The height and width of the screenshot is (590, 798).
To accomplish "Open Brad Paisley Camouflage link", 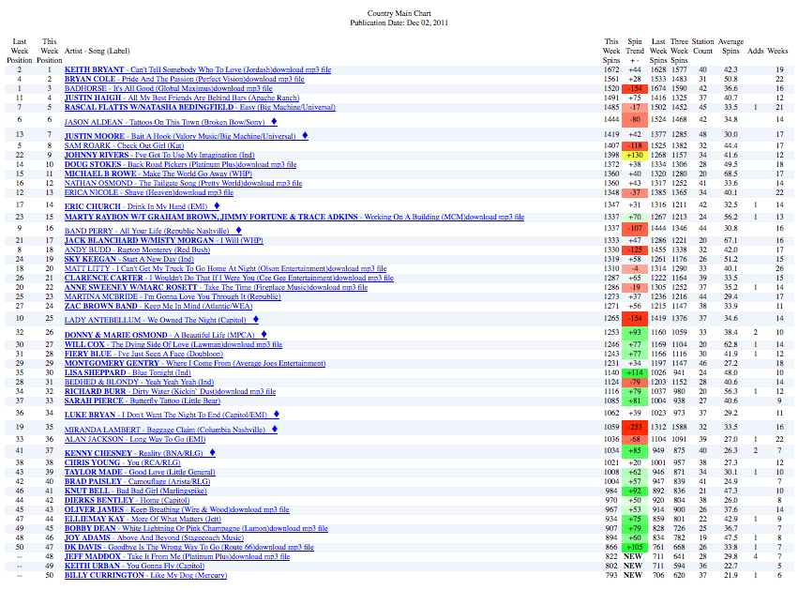I will [138, 481].
